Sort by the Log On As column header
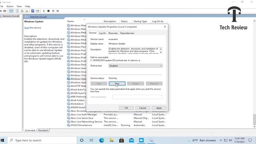This screenshot has height=144, width=256. click(158, 21)
